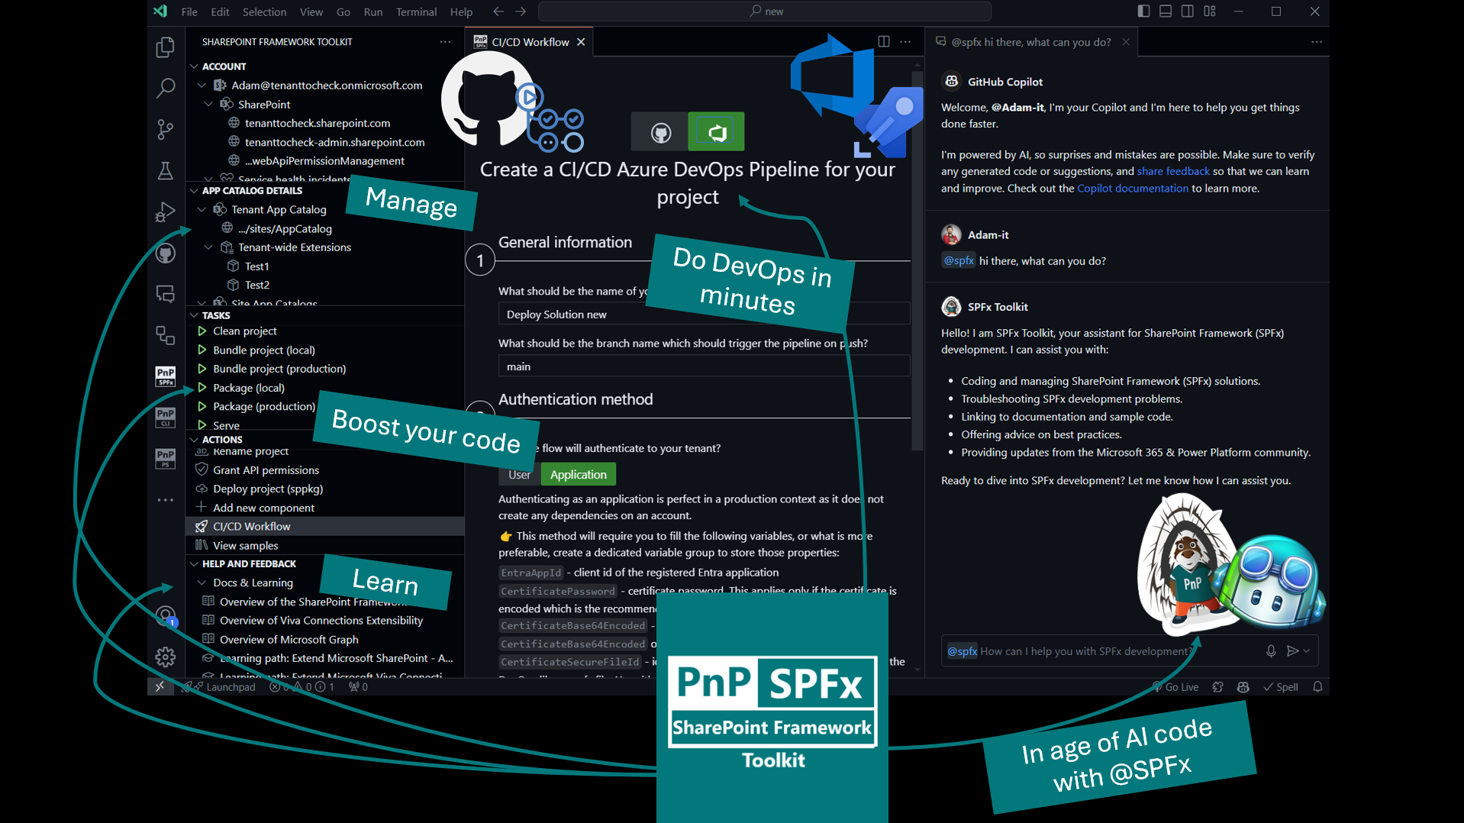1464x823 pixels.
Task: Open the Search view icon
Action: [165, 89]
